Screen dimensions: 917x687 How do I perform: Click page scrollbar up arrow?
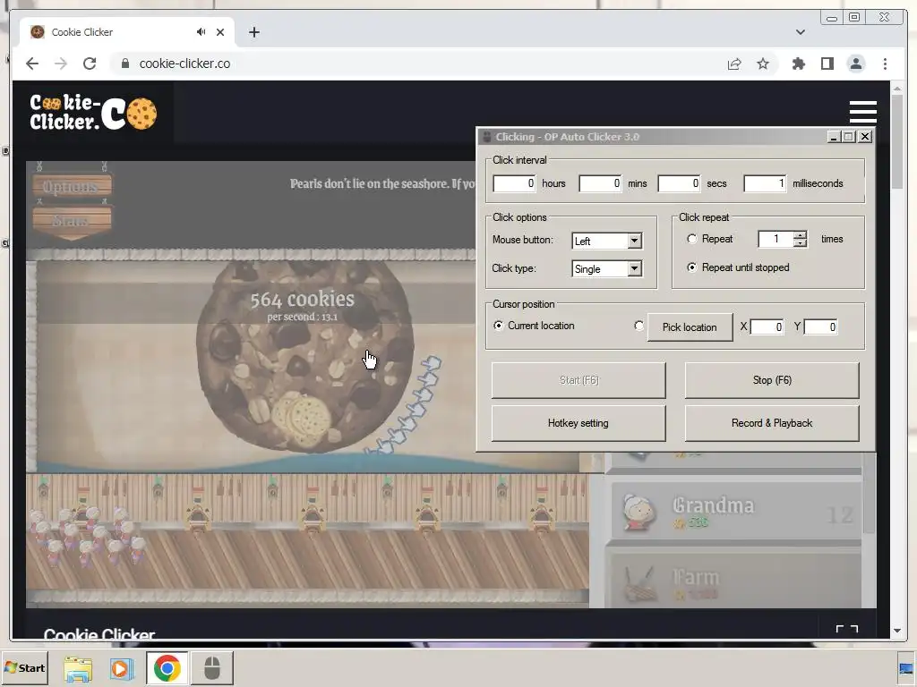coord(897,89)
